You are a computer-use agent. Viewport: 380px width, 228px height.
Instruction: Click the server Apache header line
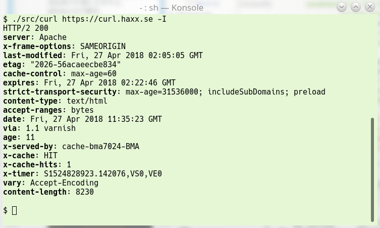click(x=35, y=37)
